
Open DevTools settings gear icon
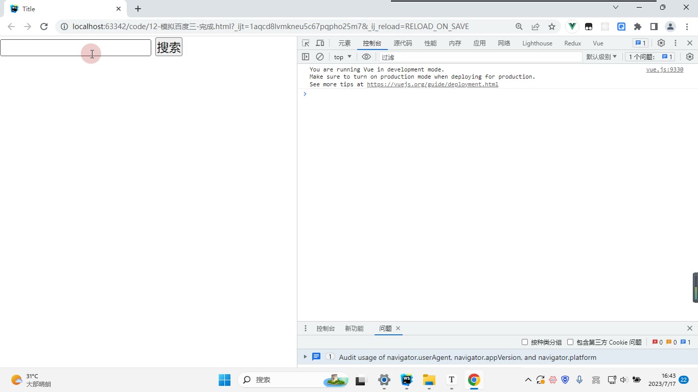(x=661, y=43)
